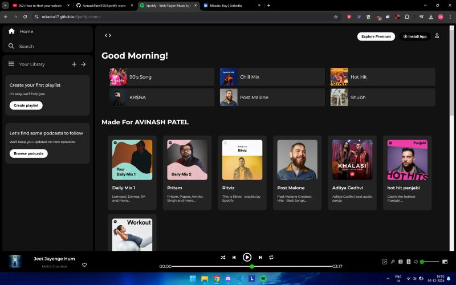The image size is (456, 285).
Task: Switch to the LinkedIn browser tab
Action: (x=232, y=6)
